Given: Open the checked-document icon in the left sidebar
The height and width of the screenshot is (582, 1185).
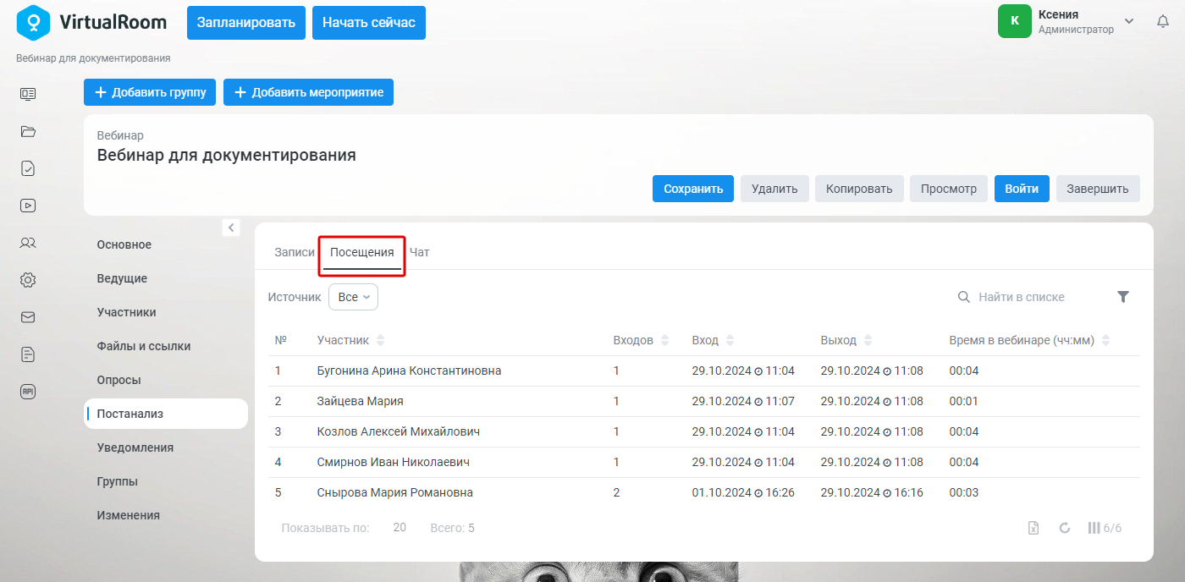Looking at the screenshot, I should [28, 168].
